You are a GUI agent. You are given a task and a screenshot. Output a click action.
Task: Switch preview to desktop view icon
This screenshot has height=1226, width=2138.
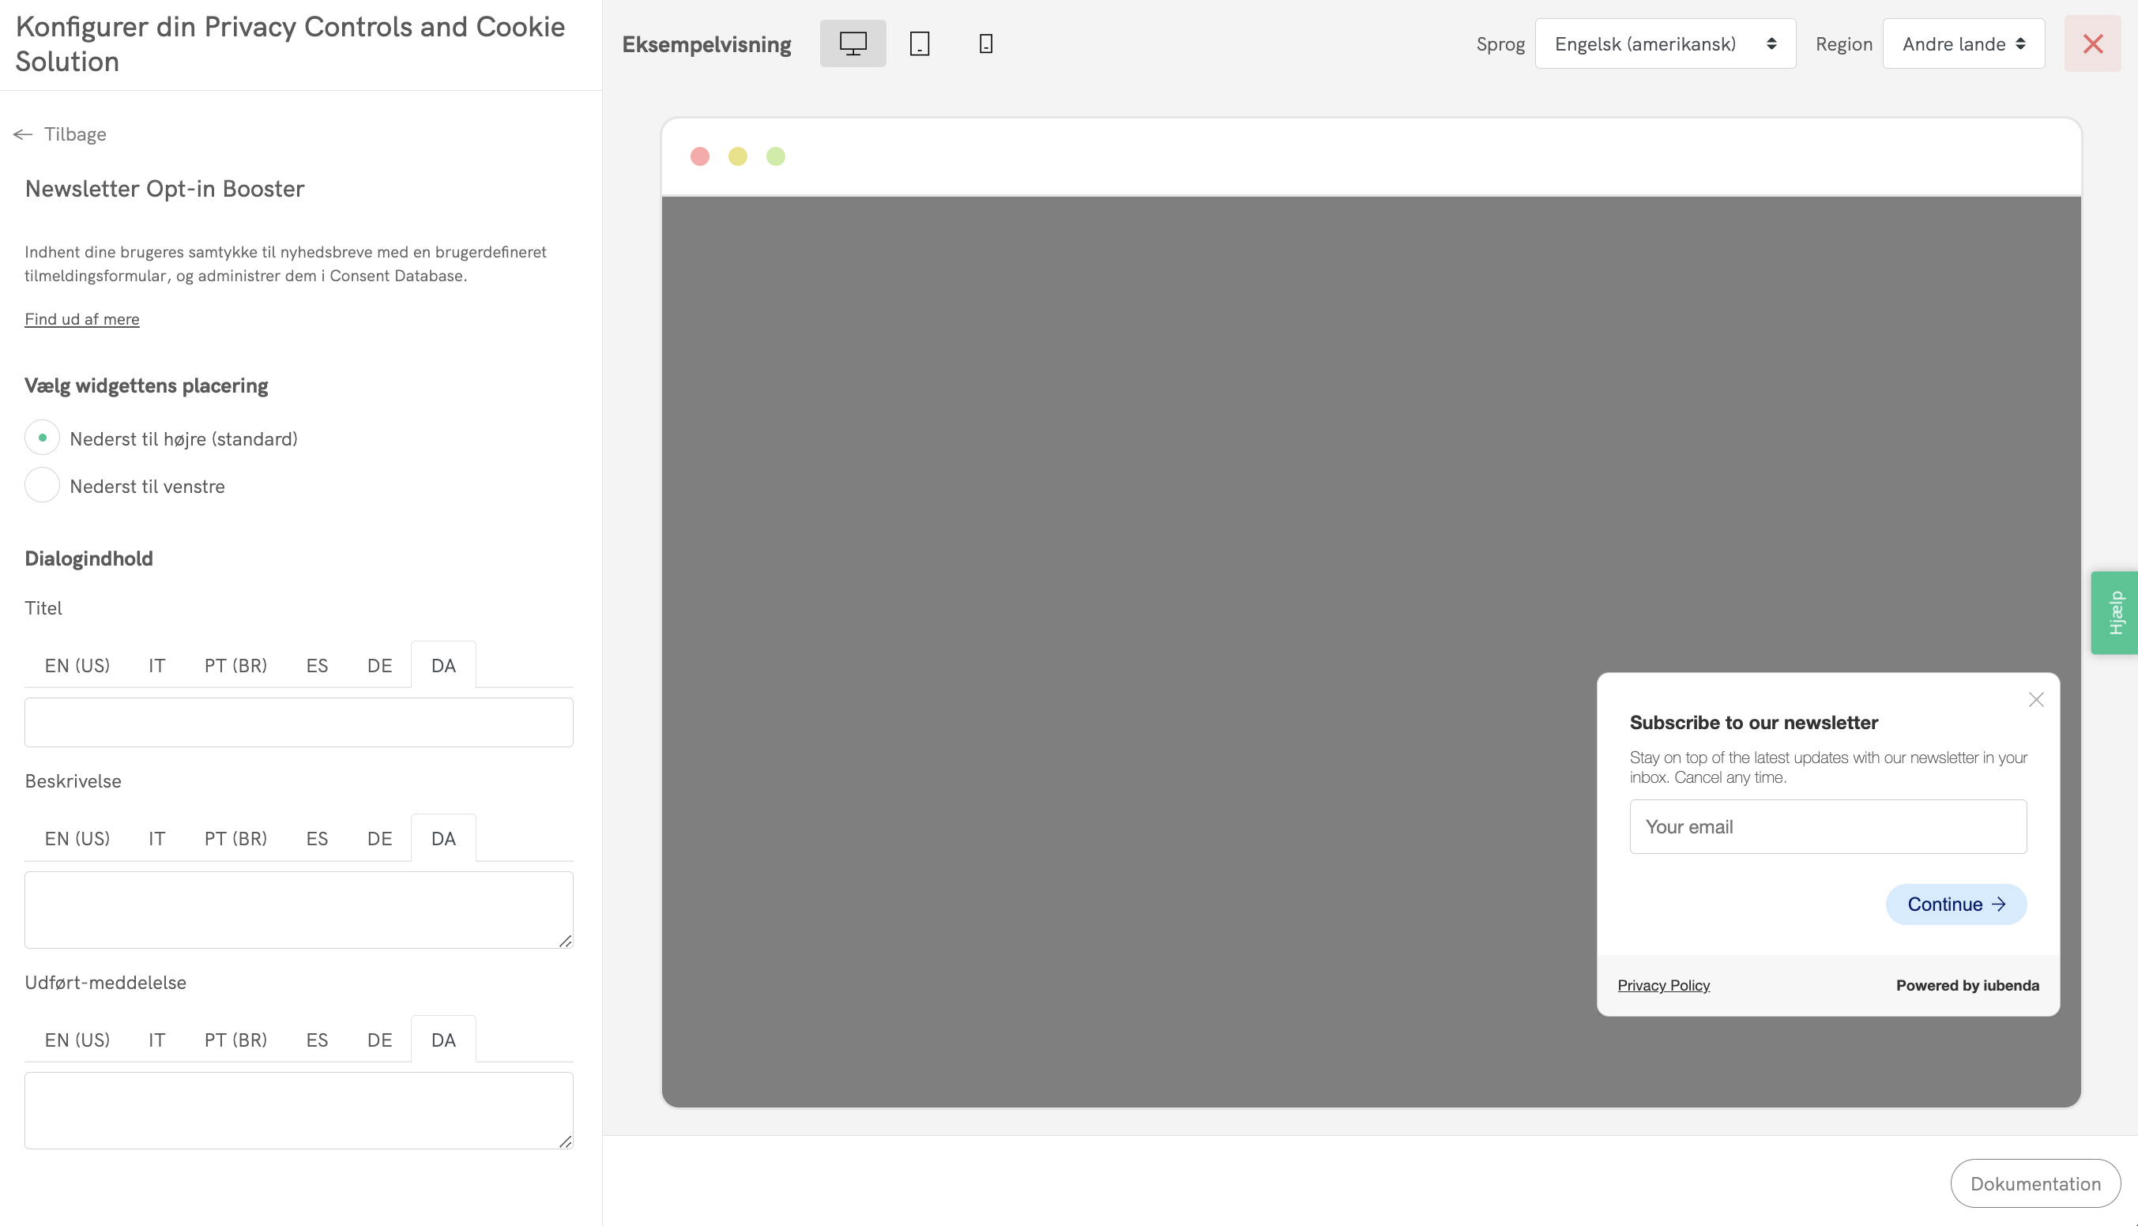pos(853,43)
